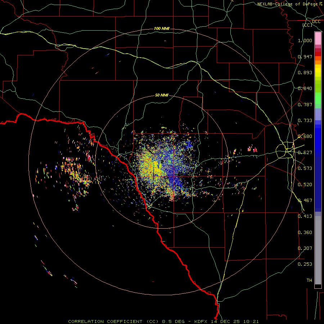
Task: Click the 0.893 scale value
Action: (305, 72)
